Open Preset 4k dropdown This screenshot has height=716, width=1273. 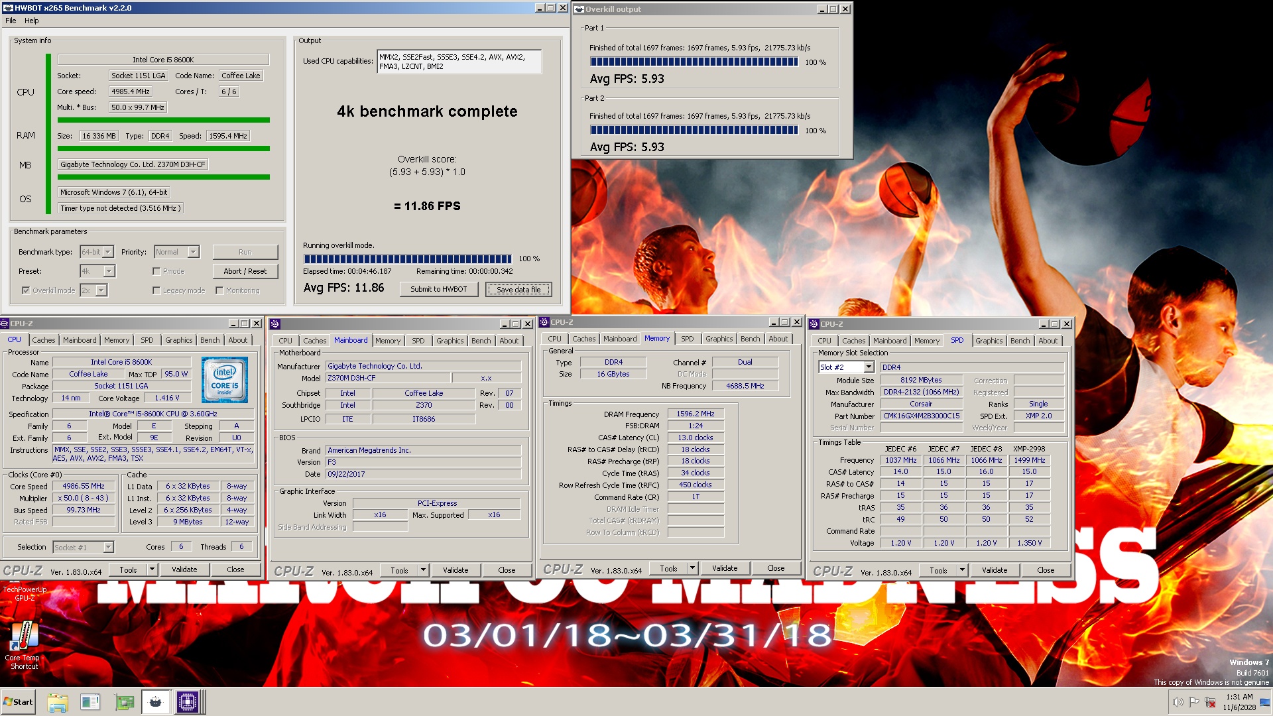(109, 271)
